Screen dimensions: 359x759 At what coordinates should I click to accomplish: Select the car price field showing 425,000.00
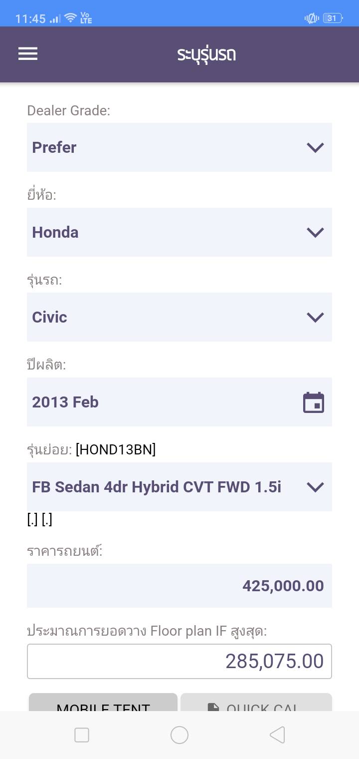(x=179, y=586)
